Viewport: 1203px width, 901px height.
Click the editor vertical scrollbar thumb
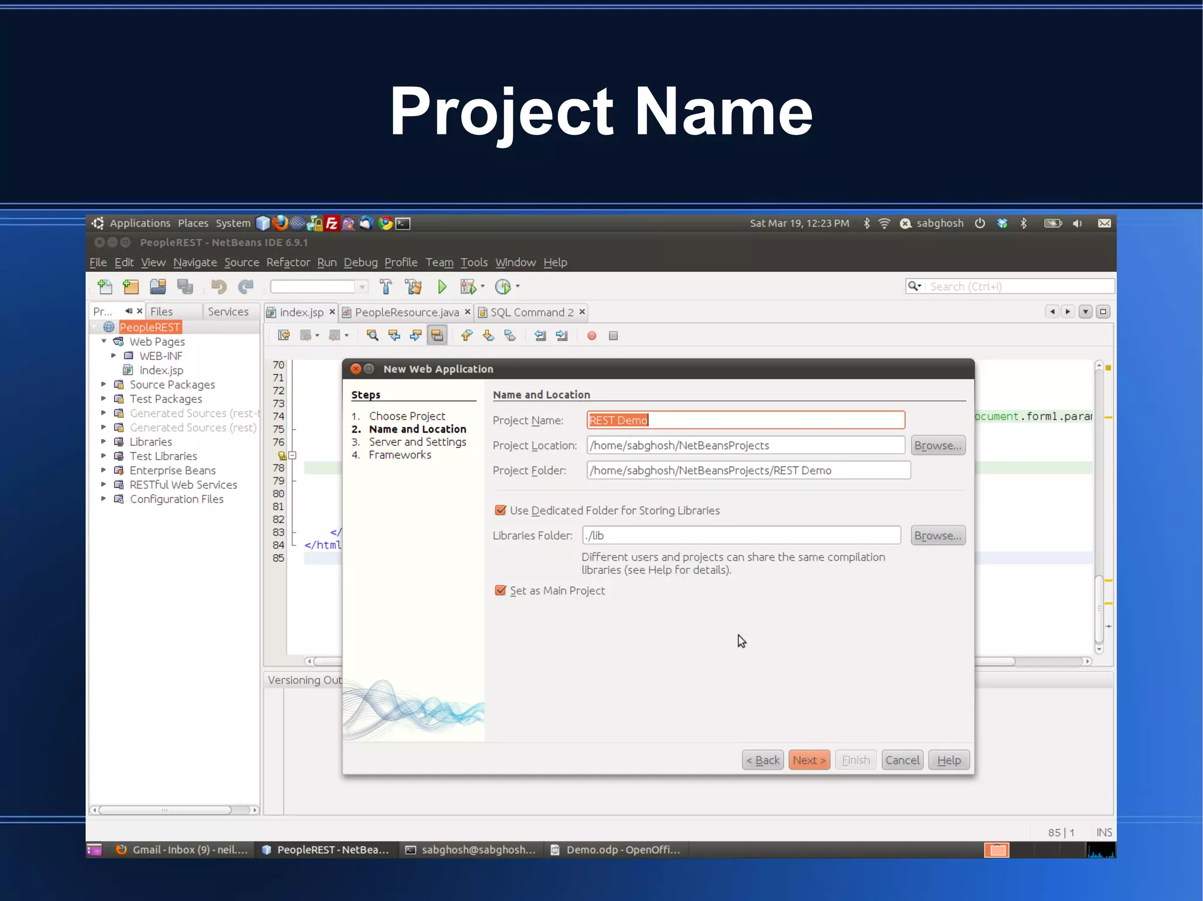coord(1099,608)
